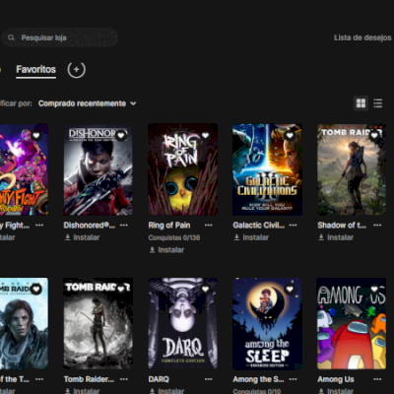Toggle favorite heart on Galactic Civilizations

point(290,135)
